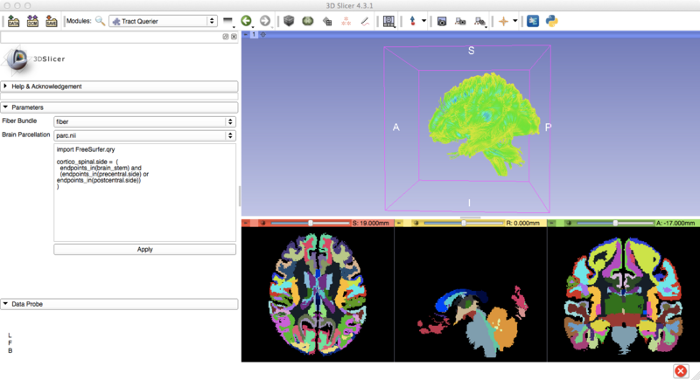Open the module finder magnifier icon
The image size is (700, 380).
pos(100,20)
